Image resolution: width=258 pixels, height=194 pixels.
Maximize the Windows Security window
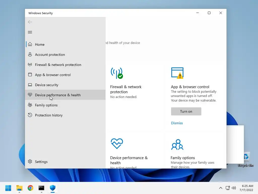209,13
